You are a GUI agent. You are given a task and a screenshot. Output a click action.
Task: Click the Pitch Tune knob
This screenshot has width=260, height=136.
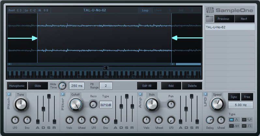point(21,104)
